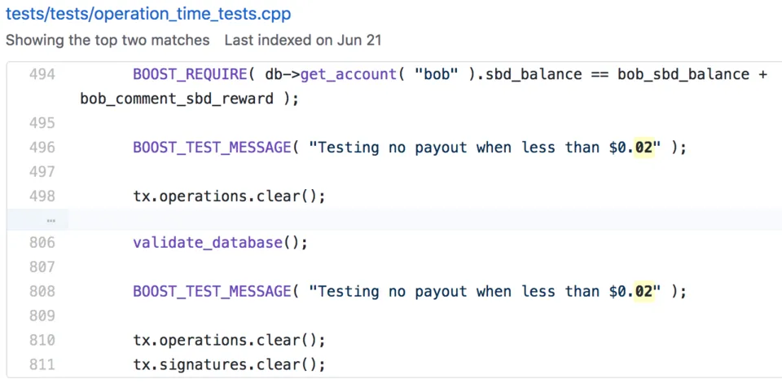Go to line number 806
Image resolution: width=782 pixels, height=388 pixels.
[x=42, y=242]
